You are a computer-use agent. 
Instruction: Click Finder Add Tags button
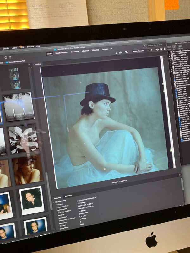[180, 46]
